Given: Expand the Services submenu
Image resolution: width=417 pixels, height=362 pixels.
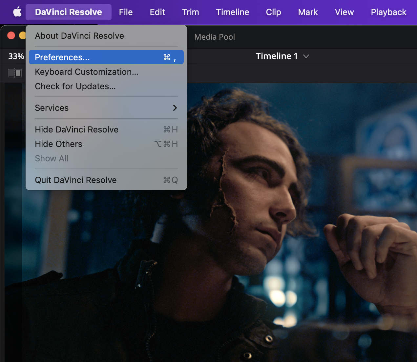Looking at the screenshot, I should click(x=106, y=108).
